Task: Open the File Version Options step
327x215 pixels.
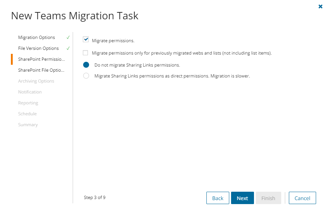Action: [x=39, y=48]
